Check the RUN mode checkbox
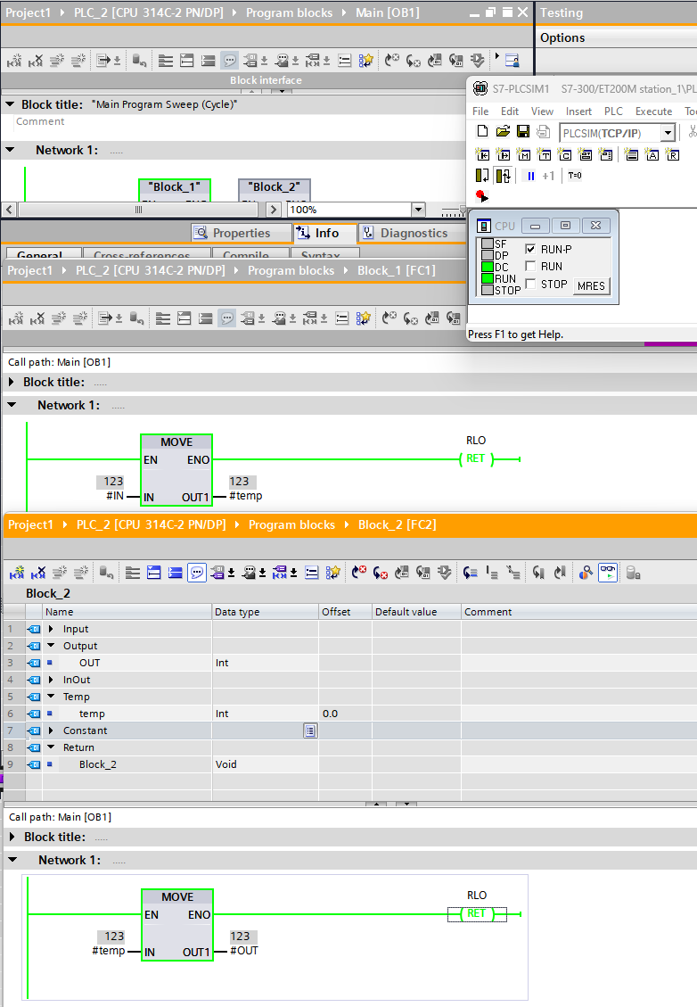Viewport: 697px width, 1007px height. (531, 267)
